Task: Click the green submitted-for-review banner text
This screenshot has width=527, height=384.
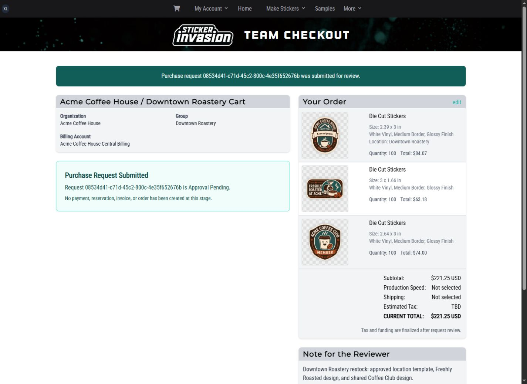Action: (261, 76)
